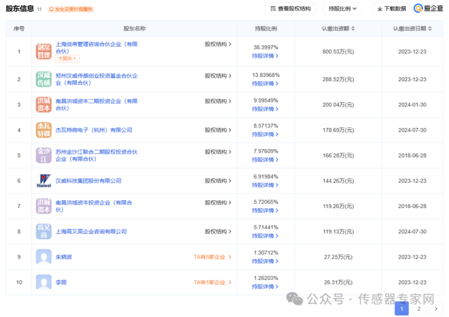This screenshot has width=449, height=317.
Task: Open 苏州金沙江联合二期 link
Action: point(97,155)
